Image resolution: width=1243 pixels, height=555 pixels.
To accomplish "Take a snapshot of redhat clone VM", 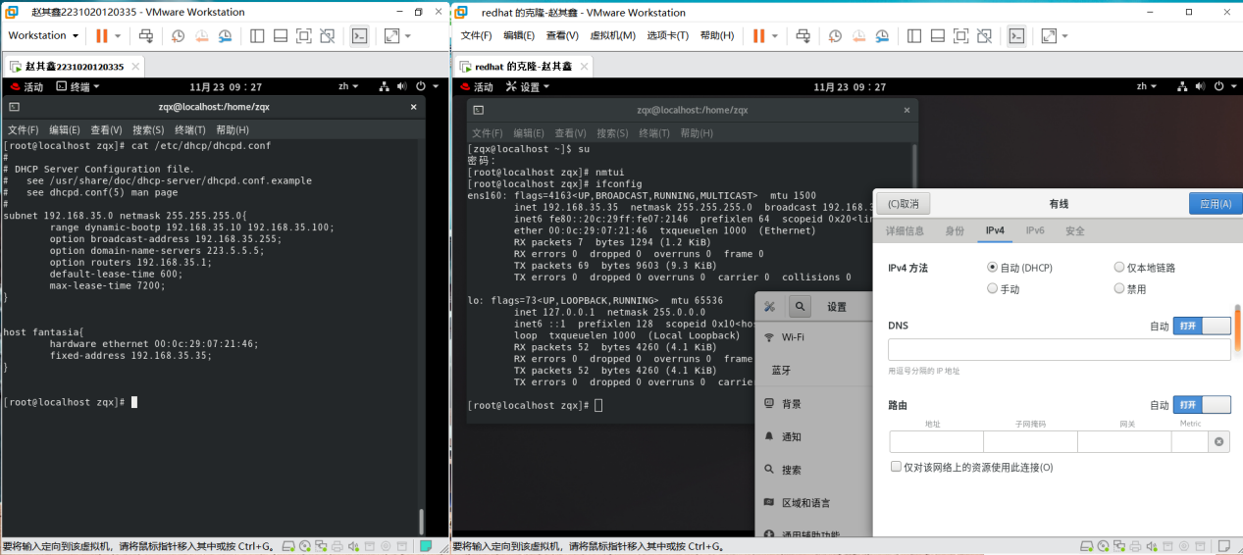I will click(835, 35).
